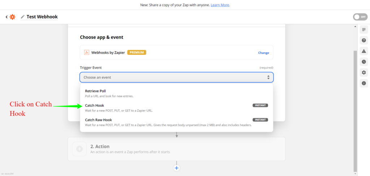Click the scrollbar down arrow
This screenshot has height=176, width=370.
356,173
